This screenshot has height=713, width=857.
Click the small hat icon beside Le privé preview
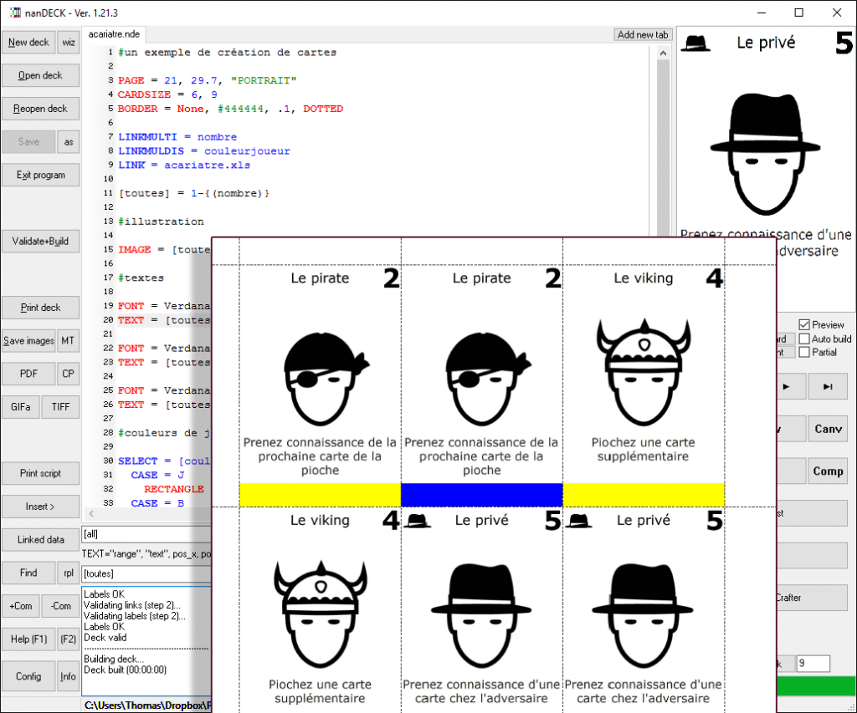point(695,43)
